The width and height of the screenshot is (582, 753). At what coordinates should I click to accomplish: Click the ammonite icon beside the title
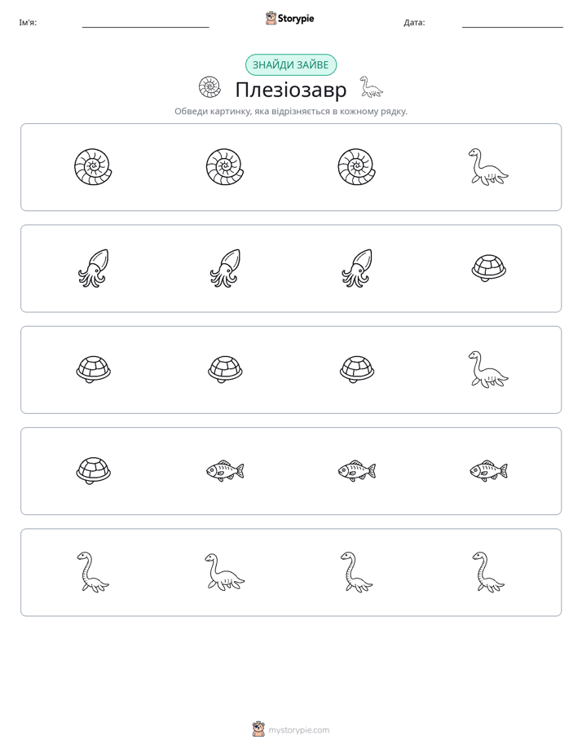[209, 87]
